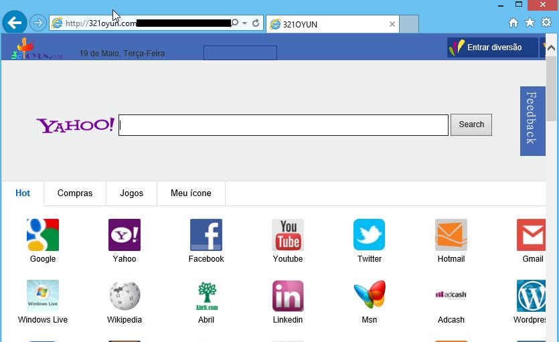Open browser Tools gear icon
Screen dimensions: 559x342
pyautogui.click(x=546, y=22)
